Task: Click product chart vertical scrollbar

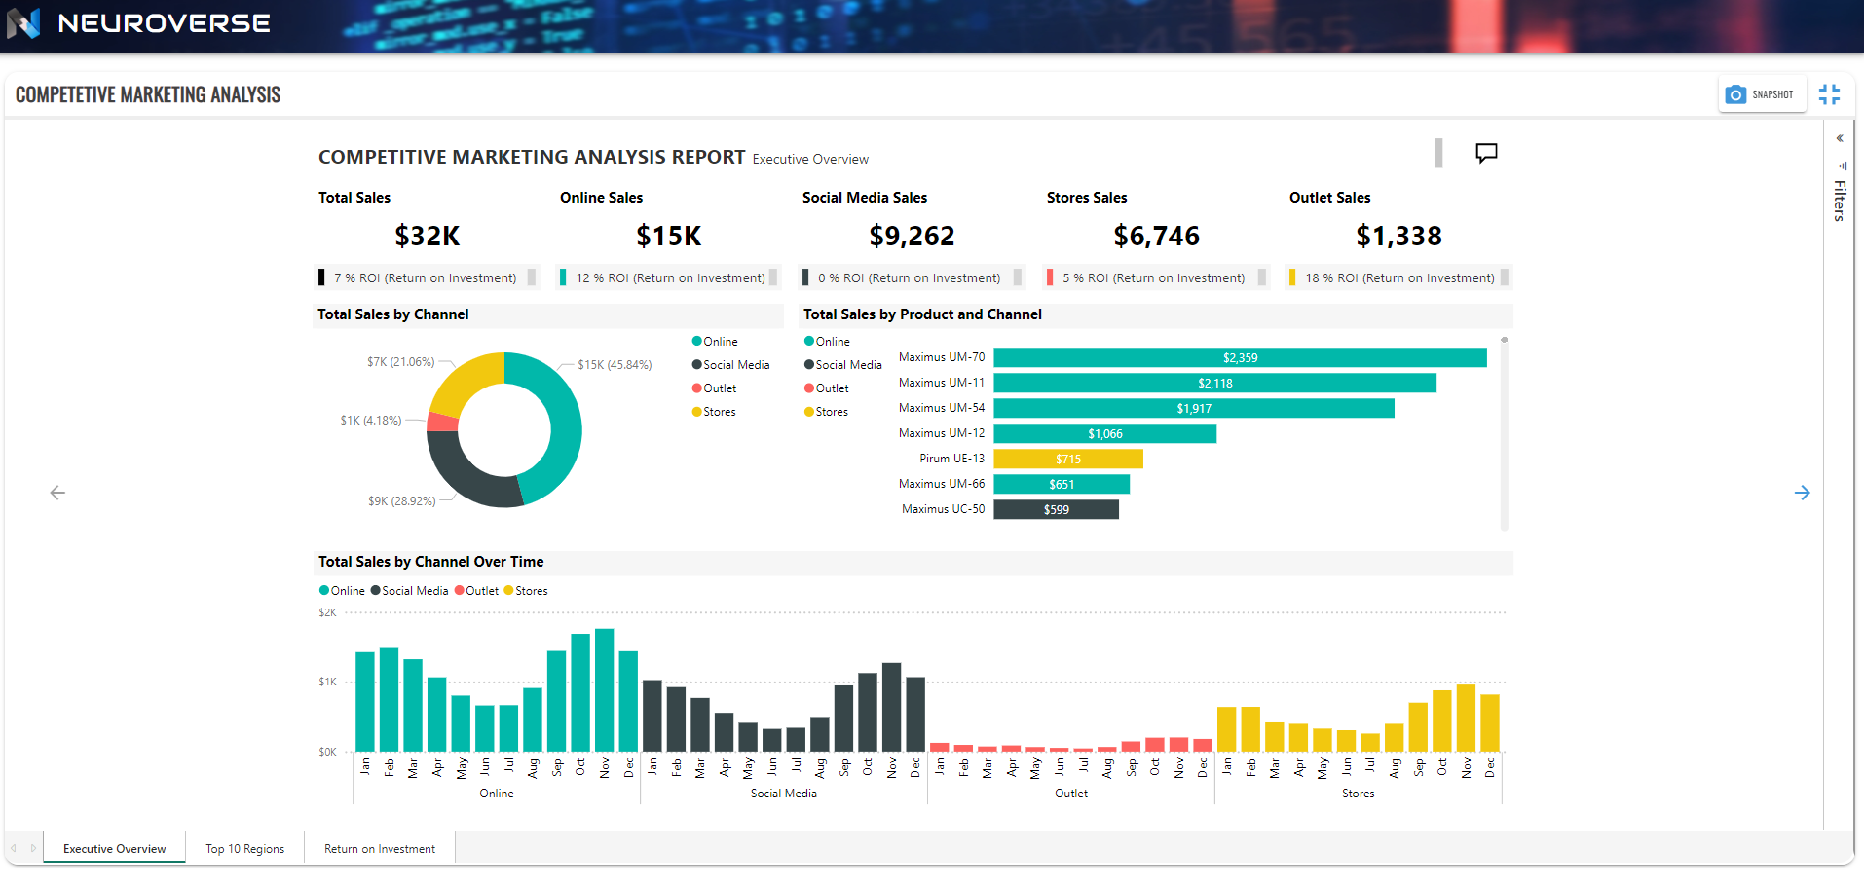Action: tap(1505, 434)
